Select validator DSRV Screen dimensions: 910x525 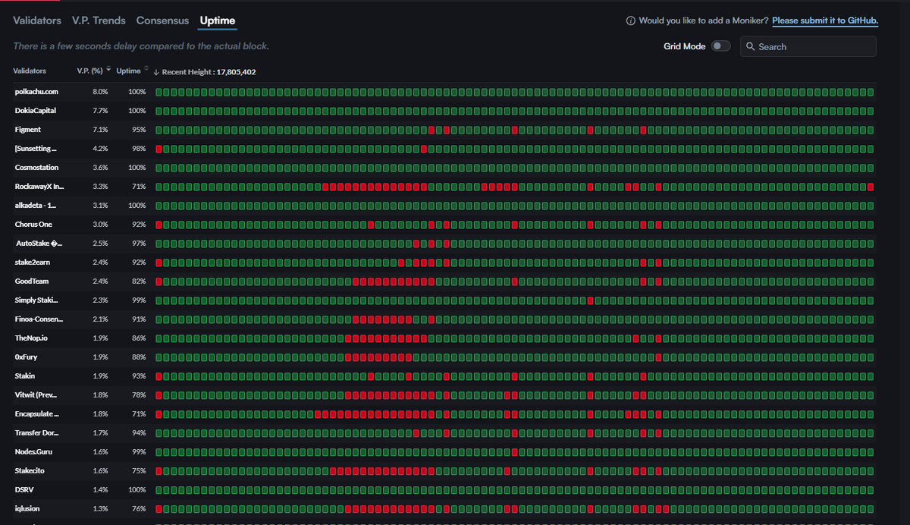click(24, 490)
